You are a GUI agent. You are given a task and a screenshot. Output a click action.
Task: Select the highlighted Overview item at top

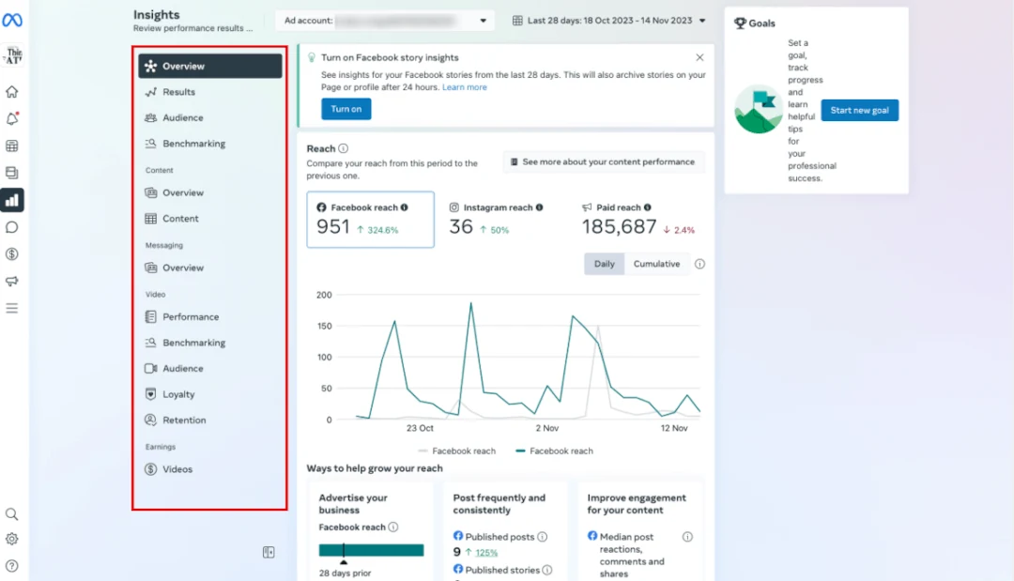[x=210, y=66]
